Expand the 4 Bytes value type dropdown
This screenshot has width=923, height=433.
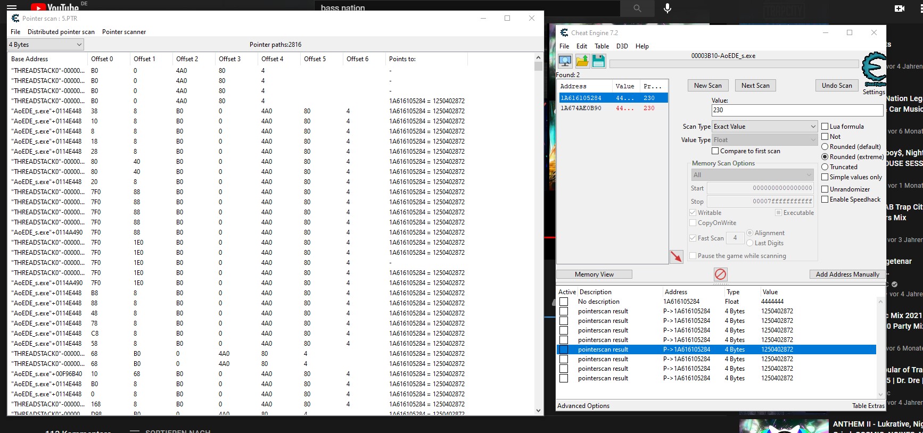coord(46,45)
